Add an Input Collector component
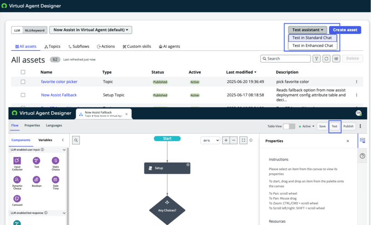This screenshot has width=371, height=225. click(17, 163)
